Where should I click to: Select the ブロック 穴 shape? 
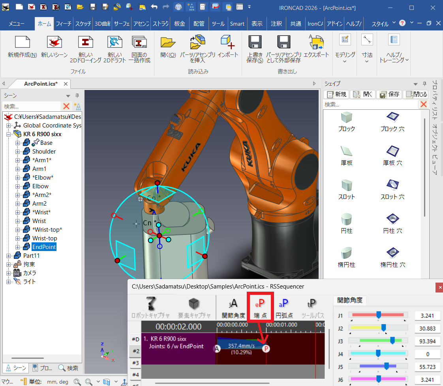392,122
